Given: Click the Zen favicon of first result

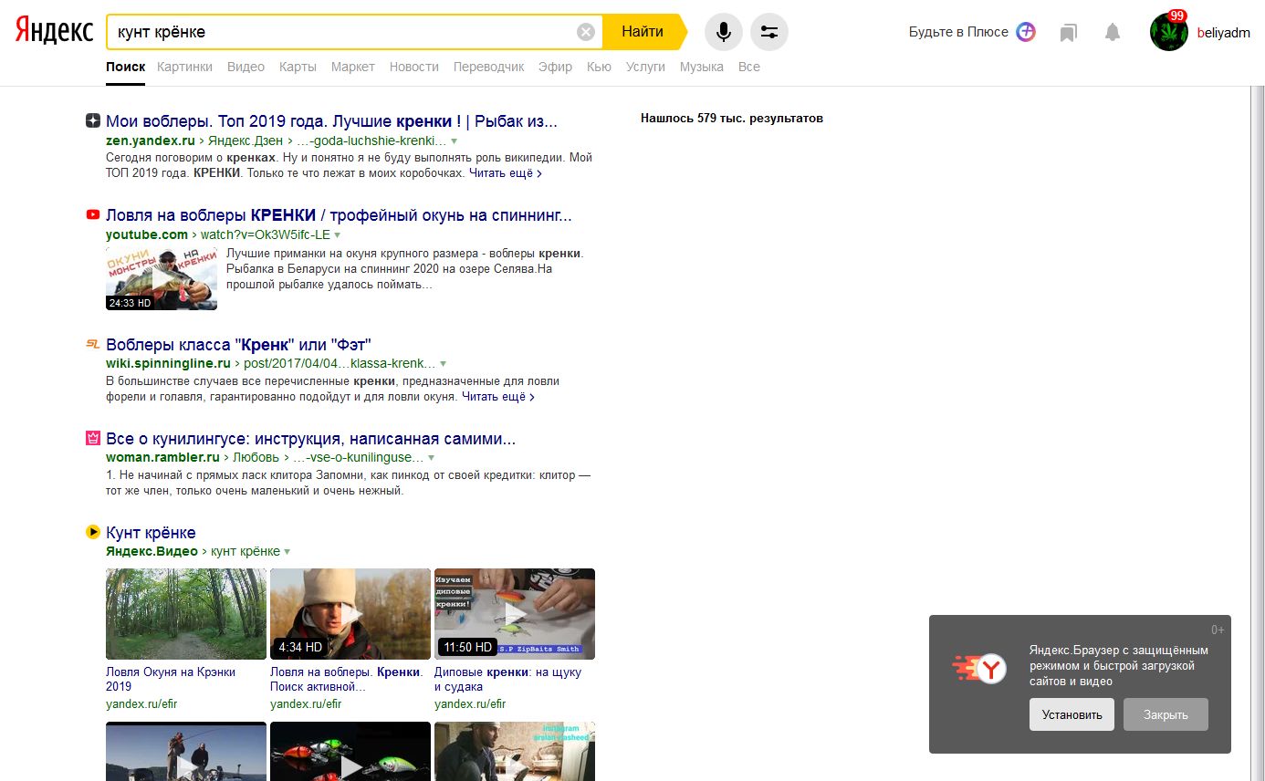Looking at the screenshot, I should 92,120.
